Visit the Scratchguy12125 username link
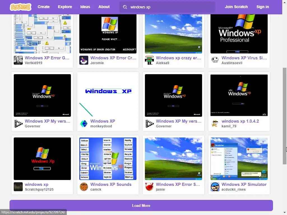Screen dimensions: 287x215 pyautogui.click(x=39, y=190)
